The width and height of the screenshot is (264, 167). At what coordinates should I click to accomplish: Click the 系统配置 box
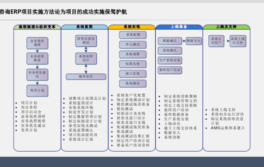132,35
